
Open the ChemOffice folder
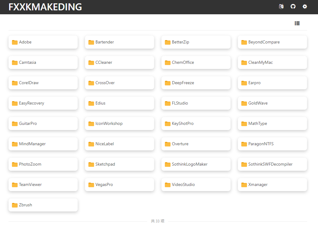click(196, 62)
